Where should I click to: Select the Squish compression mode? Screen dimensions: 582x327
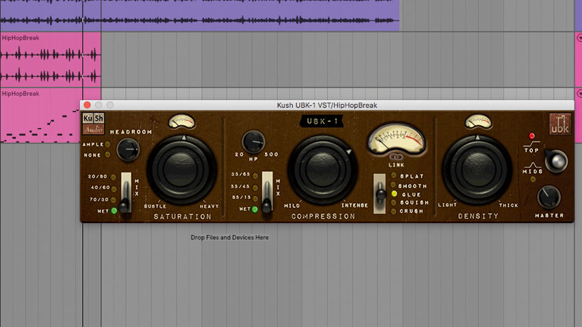pos(393,202)
